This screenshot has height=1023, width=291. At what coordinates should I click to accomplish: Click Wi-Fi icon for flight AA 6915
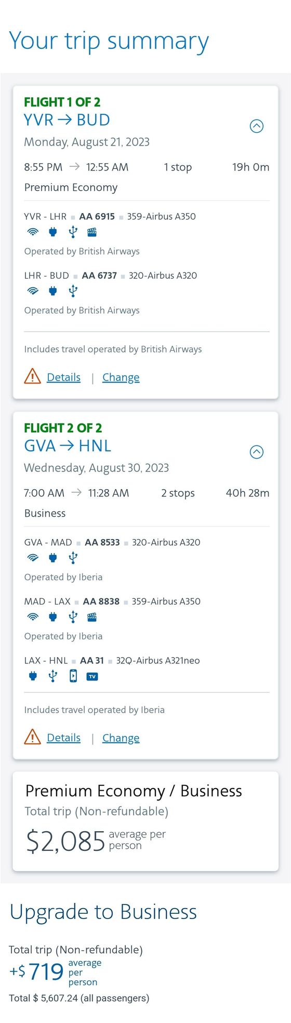pyautogui.click(x=33, y=232)
